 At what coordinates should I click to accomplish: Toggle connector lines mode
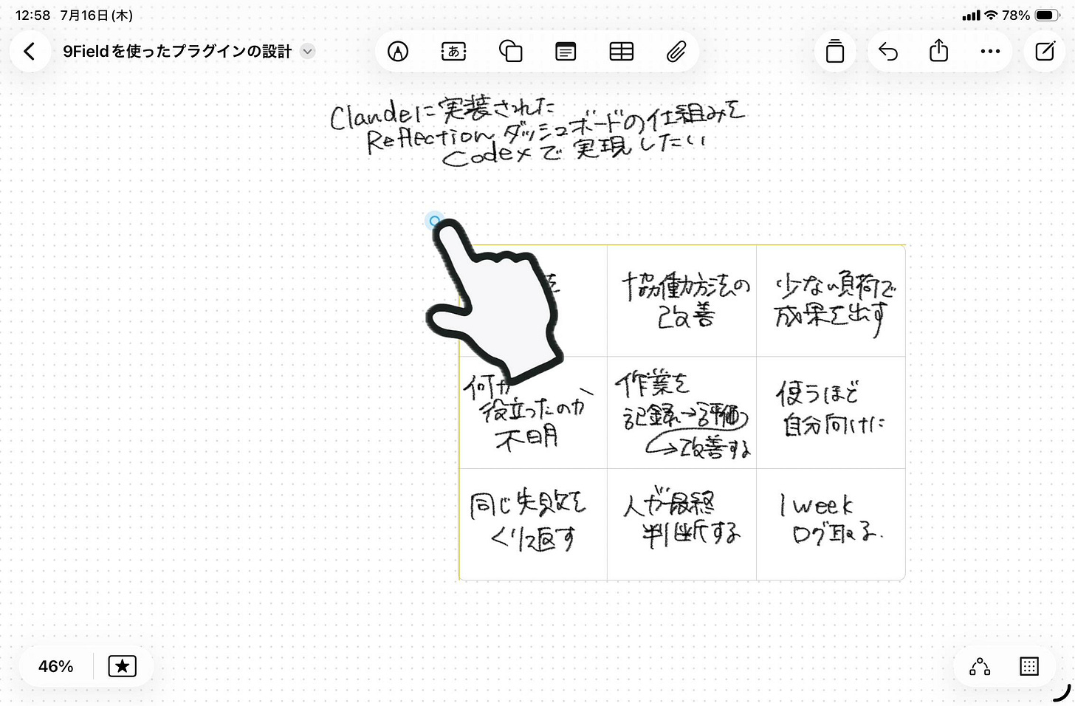click(x=980, y=666)
